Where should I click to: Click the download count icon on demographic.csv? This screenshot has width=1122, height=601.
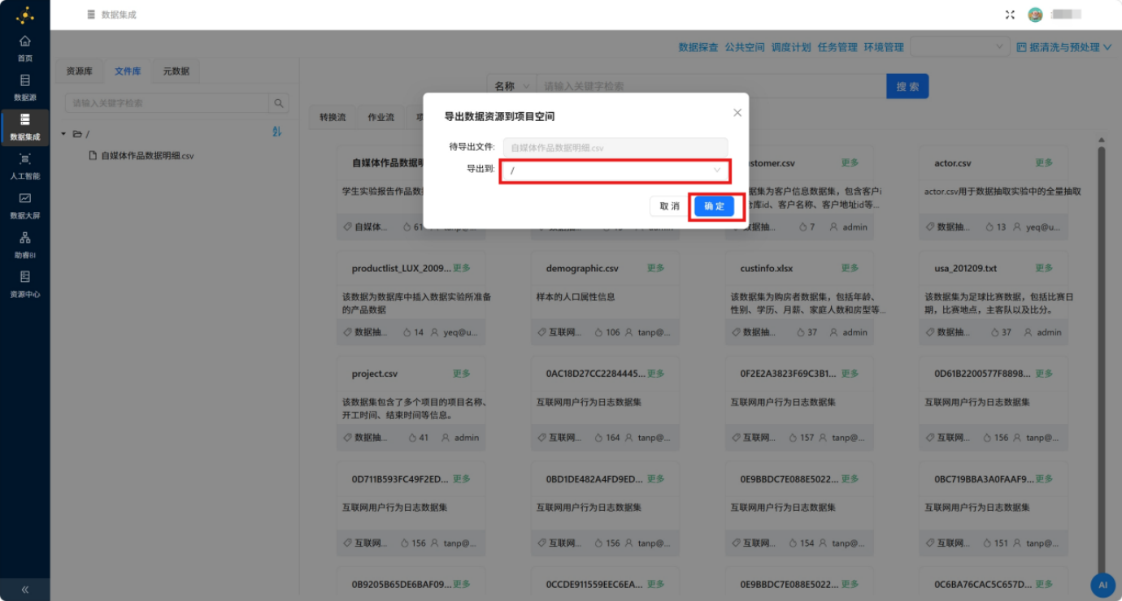(598, 332)
